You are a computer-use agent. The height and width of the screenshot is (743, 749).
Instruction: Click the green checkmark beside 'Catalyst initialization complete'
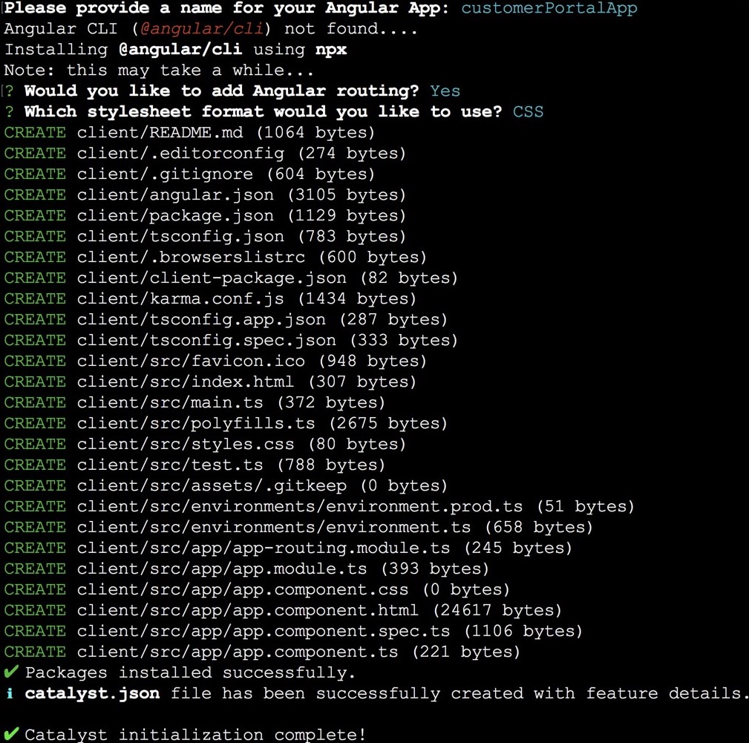coord(10,735)
